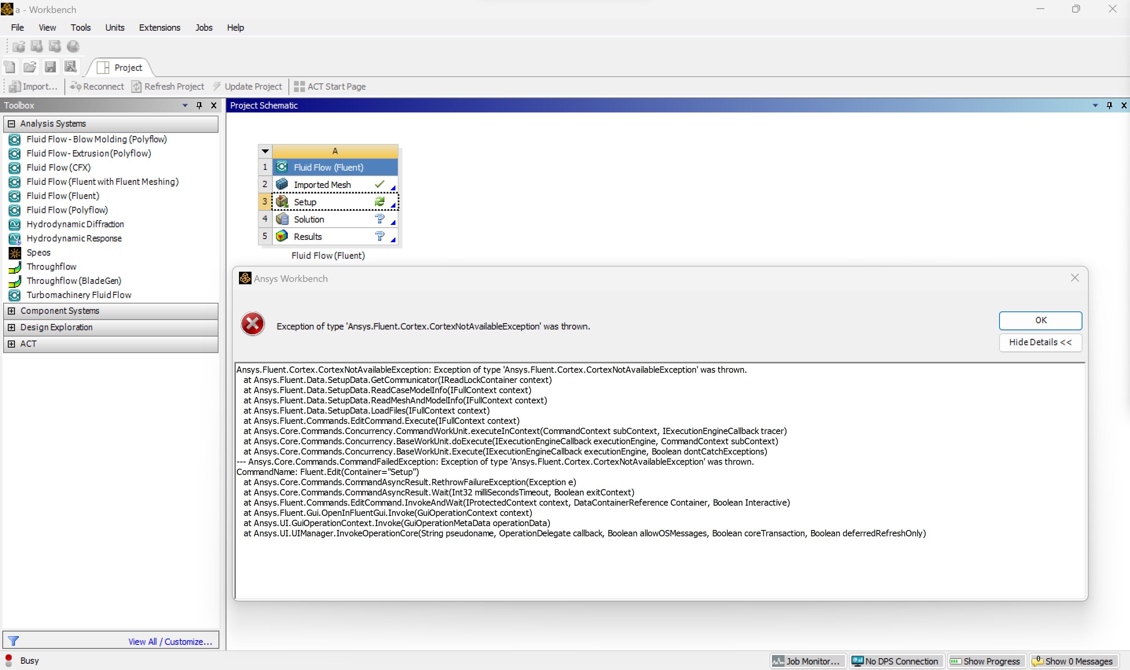Select the Fluid Flow (Fluent) header cell
Viewport: 1130px width, 670px height.
coord(335,167)
